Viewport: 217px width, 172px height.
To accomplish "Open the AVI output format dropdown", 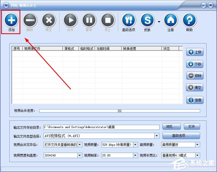I will 157,136.
